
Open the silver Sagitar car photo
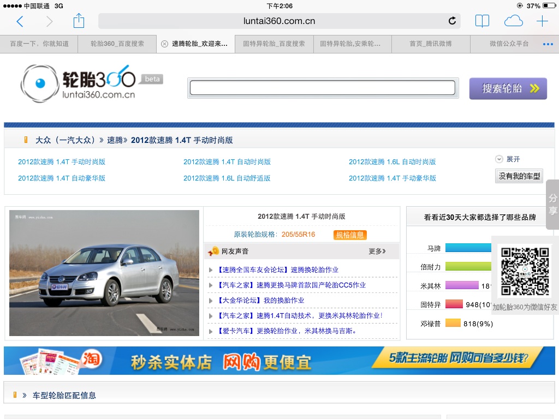(104, 273)
